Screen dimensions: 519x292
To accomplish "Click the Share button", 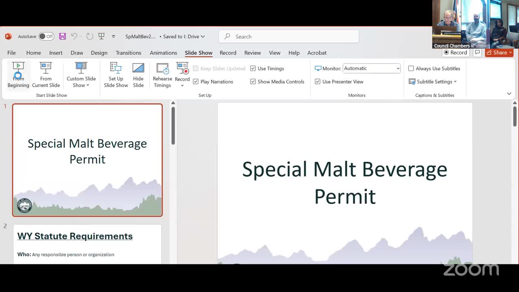I will pos(499,53).
